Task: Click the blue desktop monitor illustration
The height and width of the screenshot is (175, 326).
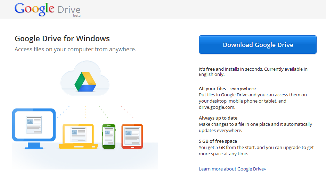Action: pyautogui.click(x=34, y=129)
